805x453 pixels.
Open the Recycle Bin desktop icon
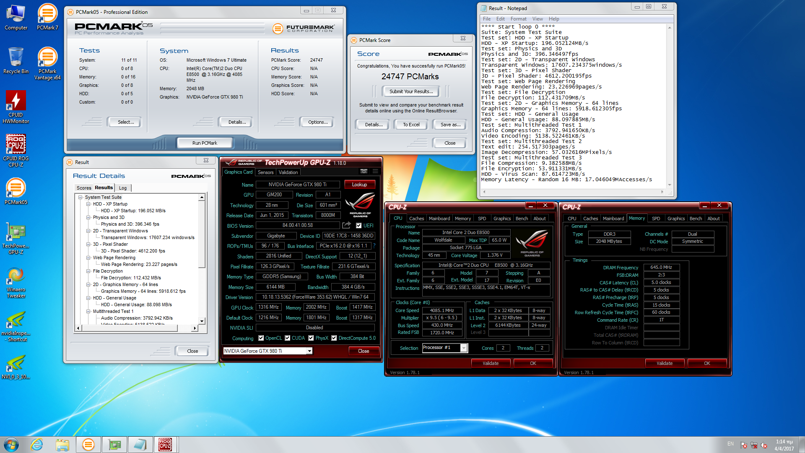(x=16, y=61)
